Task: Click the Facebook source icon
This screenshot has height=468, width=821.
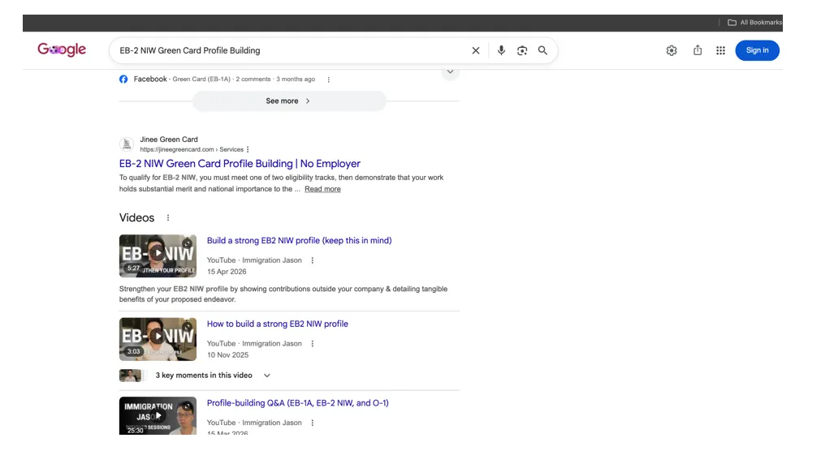Action: pyautogui.click(x=123, y=79)
